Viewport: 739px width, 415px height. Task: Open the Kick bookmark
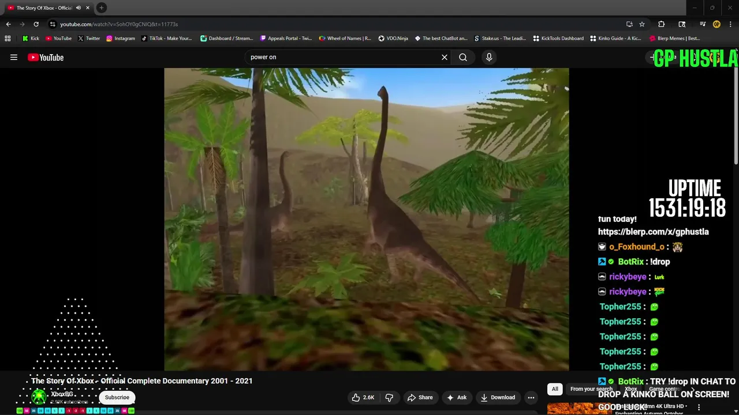(x=31, y=39)
